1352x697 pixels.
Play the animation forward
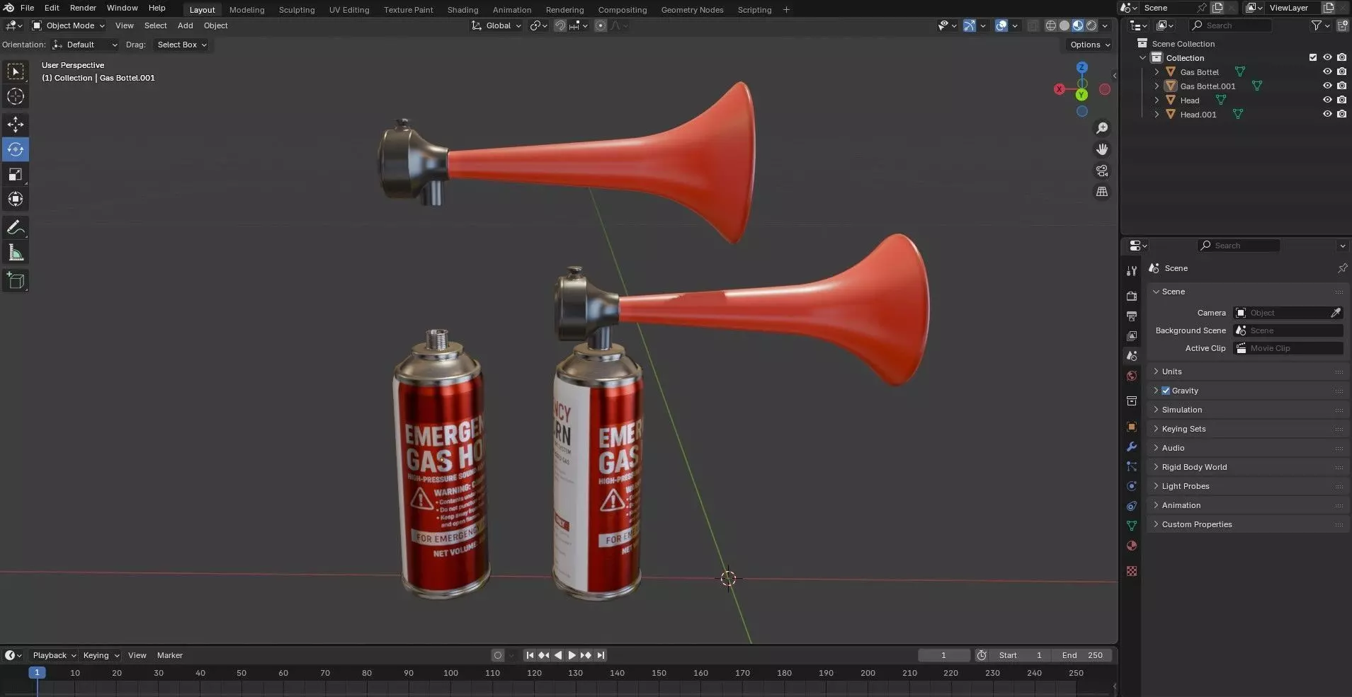[x=572, y=655]
